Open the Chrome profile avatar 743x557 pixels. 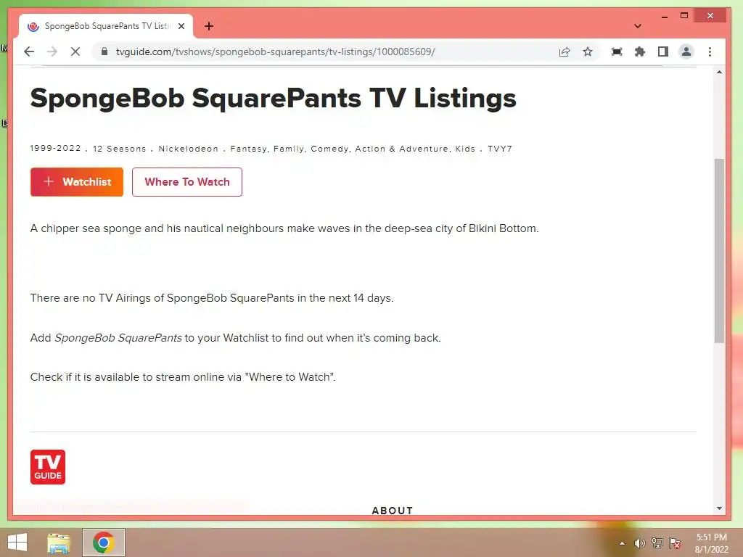pos(686,51)
